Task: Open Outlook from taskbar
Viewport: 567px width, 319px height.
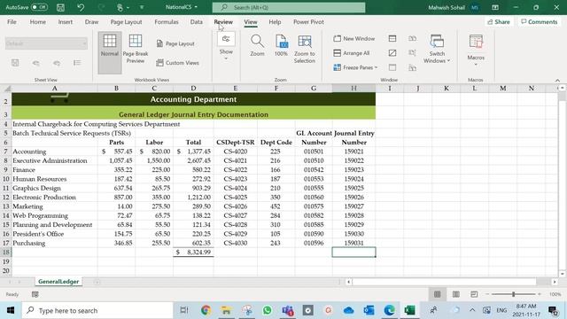Action: (x=369, y=310)
